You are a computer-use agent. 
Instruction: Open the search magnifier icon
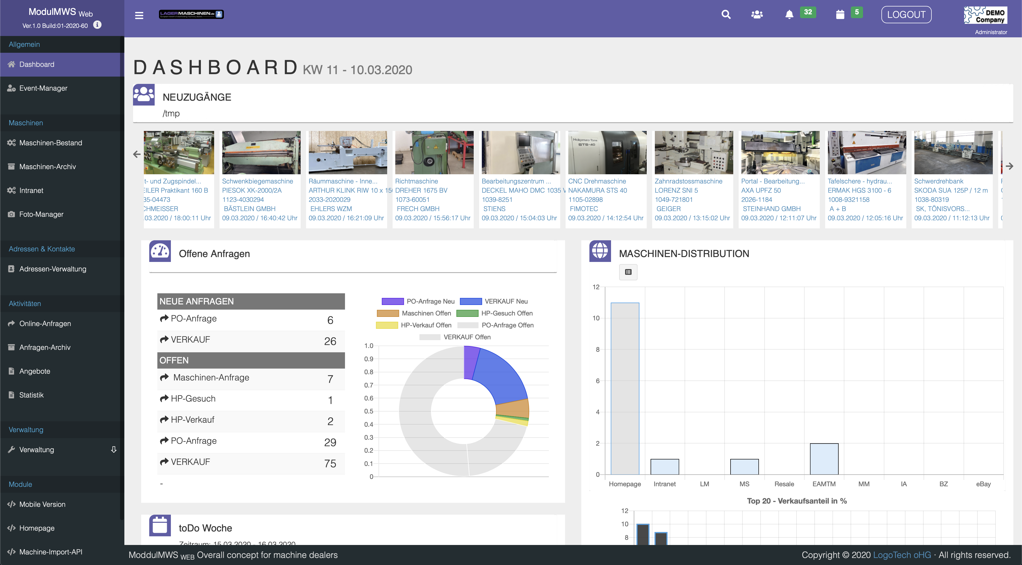(726, 15)
